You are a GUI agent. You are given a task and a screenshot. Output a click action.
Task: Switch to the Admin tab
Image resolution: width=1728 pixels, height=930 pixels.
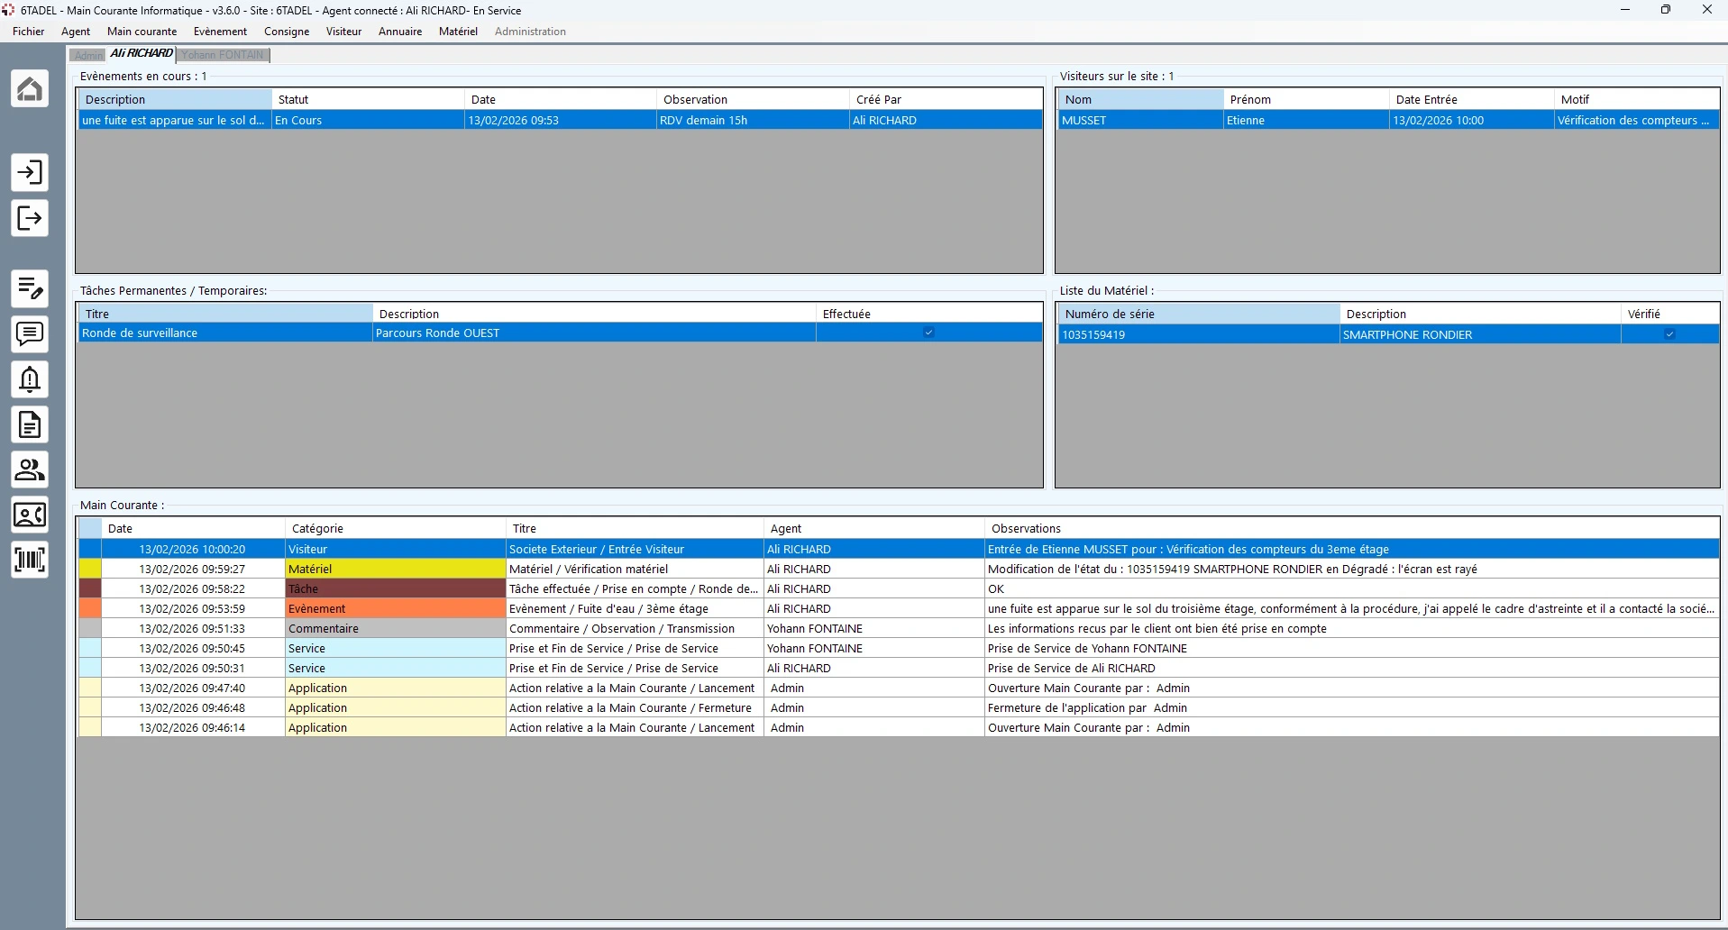(88, 56)
